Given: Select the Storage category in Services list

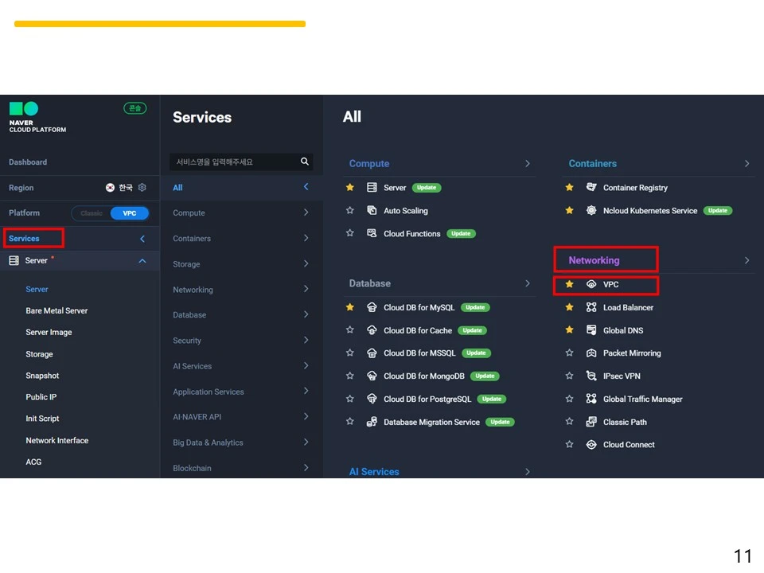Looking at the screenshot, I should pos(241,264).
